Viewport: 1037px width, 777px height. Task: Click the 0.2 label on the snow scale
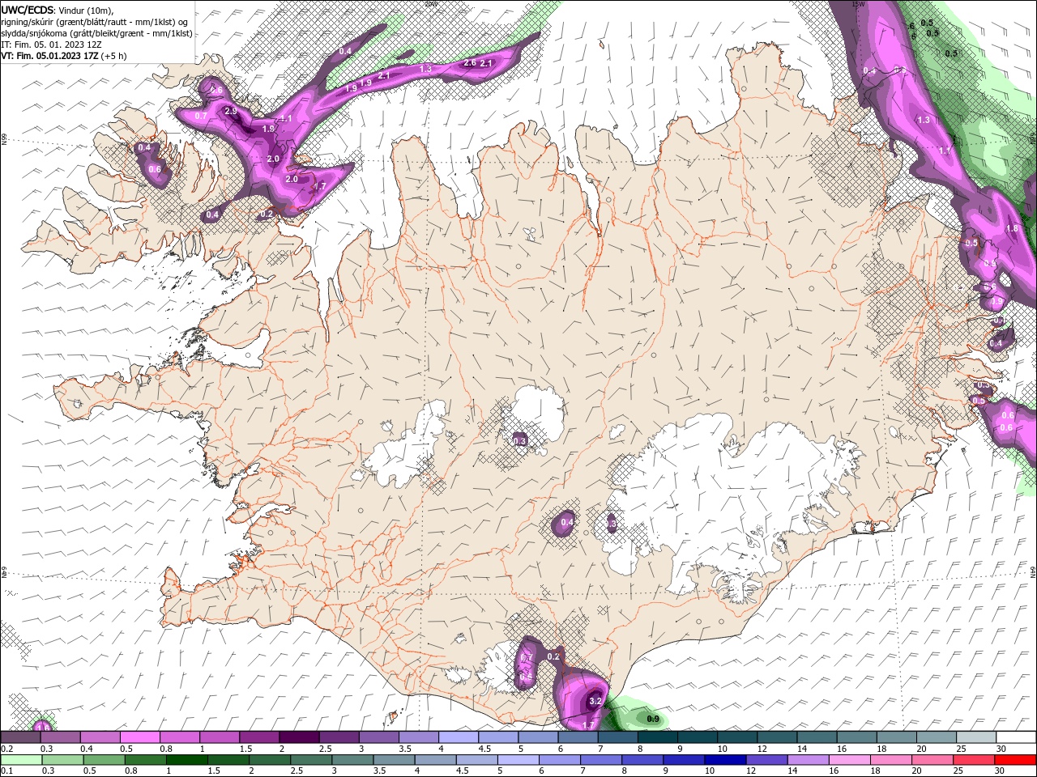pyautogui.click(x=6, y=749)
